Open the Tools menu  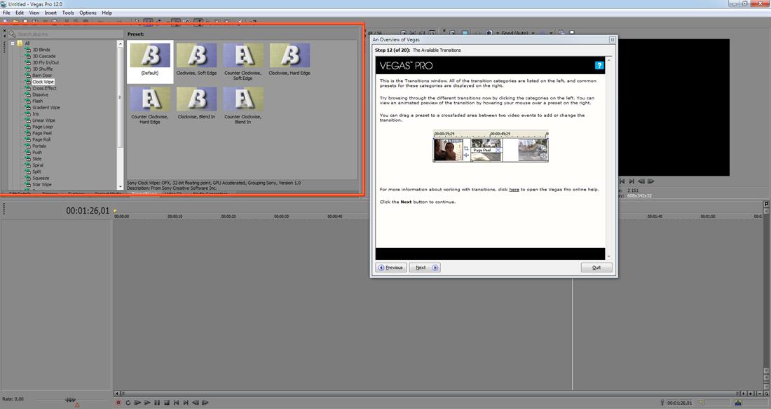pyautogui.click(x=68, y=13)
